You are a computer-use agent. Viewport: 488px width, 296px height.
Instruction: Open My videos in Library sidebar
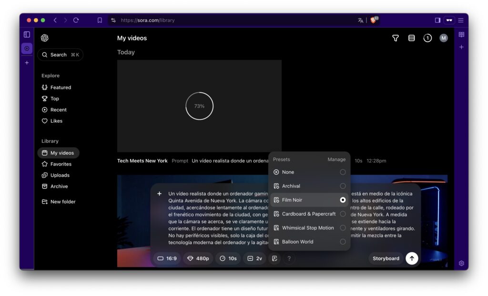pos(59,153)
